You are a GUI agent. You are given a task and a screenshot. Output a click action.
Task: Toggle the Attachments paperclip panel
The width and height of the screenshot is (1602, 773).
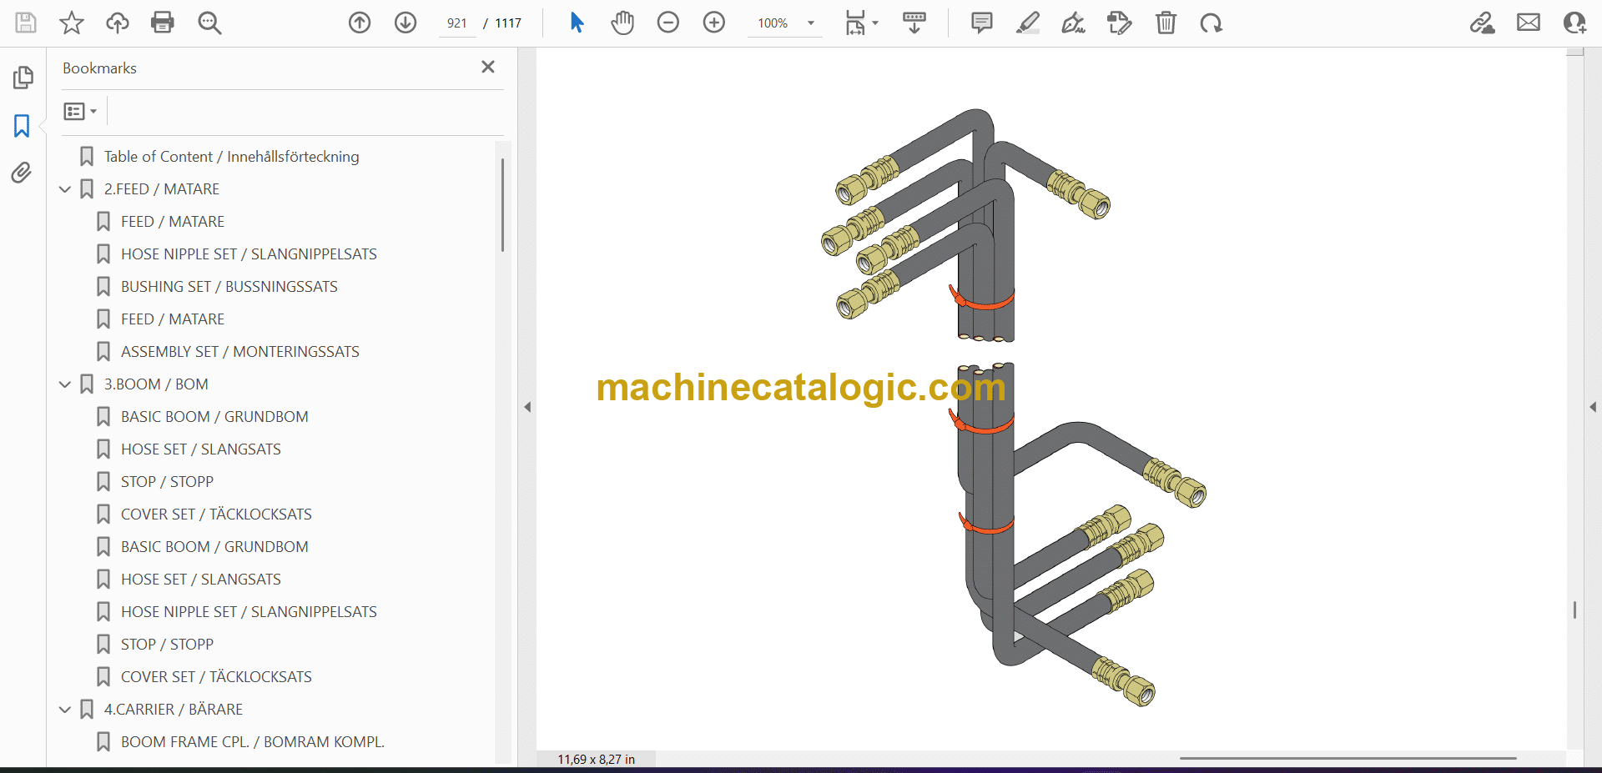[22, 173]
